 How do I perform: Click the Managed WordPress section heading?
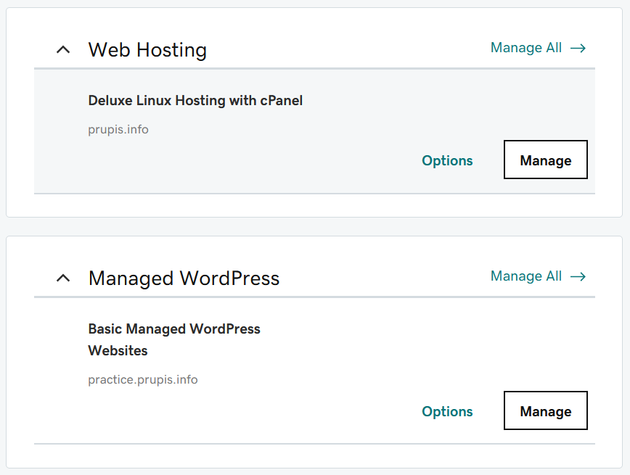click(x=184, y=278)
